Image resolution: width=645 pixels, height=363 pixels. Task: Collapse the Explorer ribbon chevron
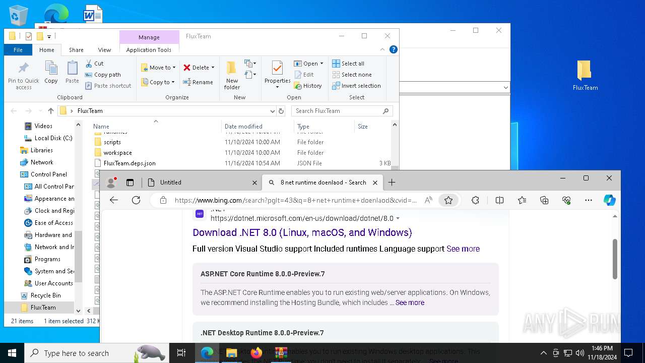coord(382,49)
